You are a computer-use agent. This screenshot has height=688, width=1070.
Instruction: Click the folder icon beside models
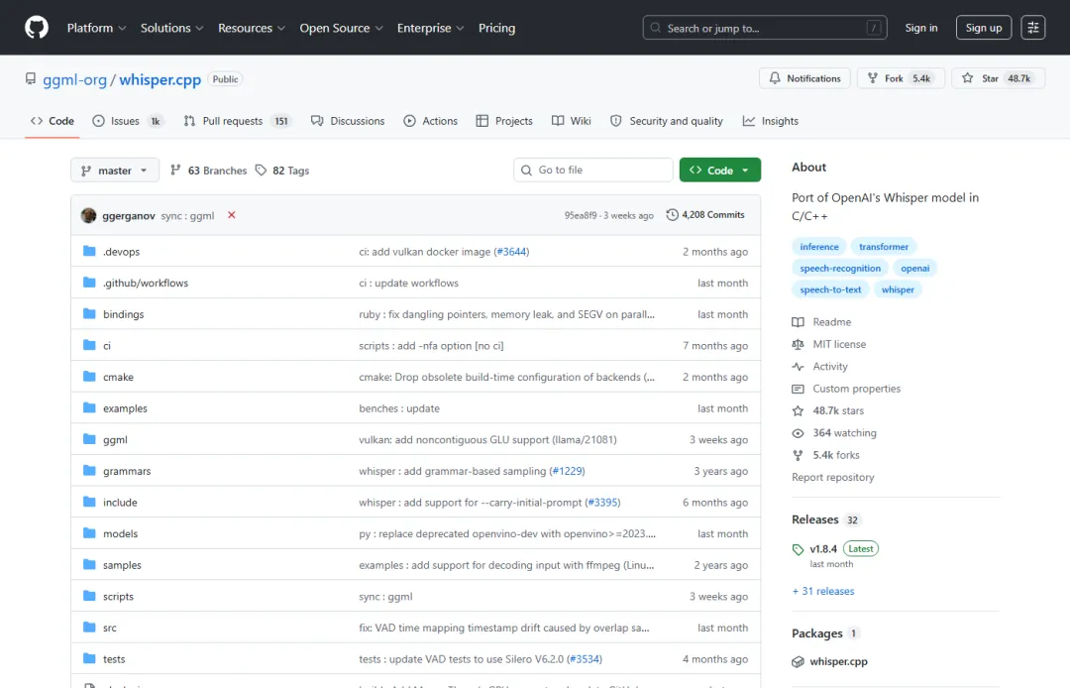(89, 533)
